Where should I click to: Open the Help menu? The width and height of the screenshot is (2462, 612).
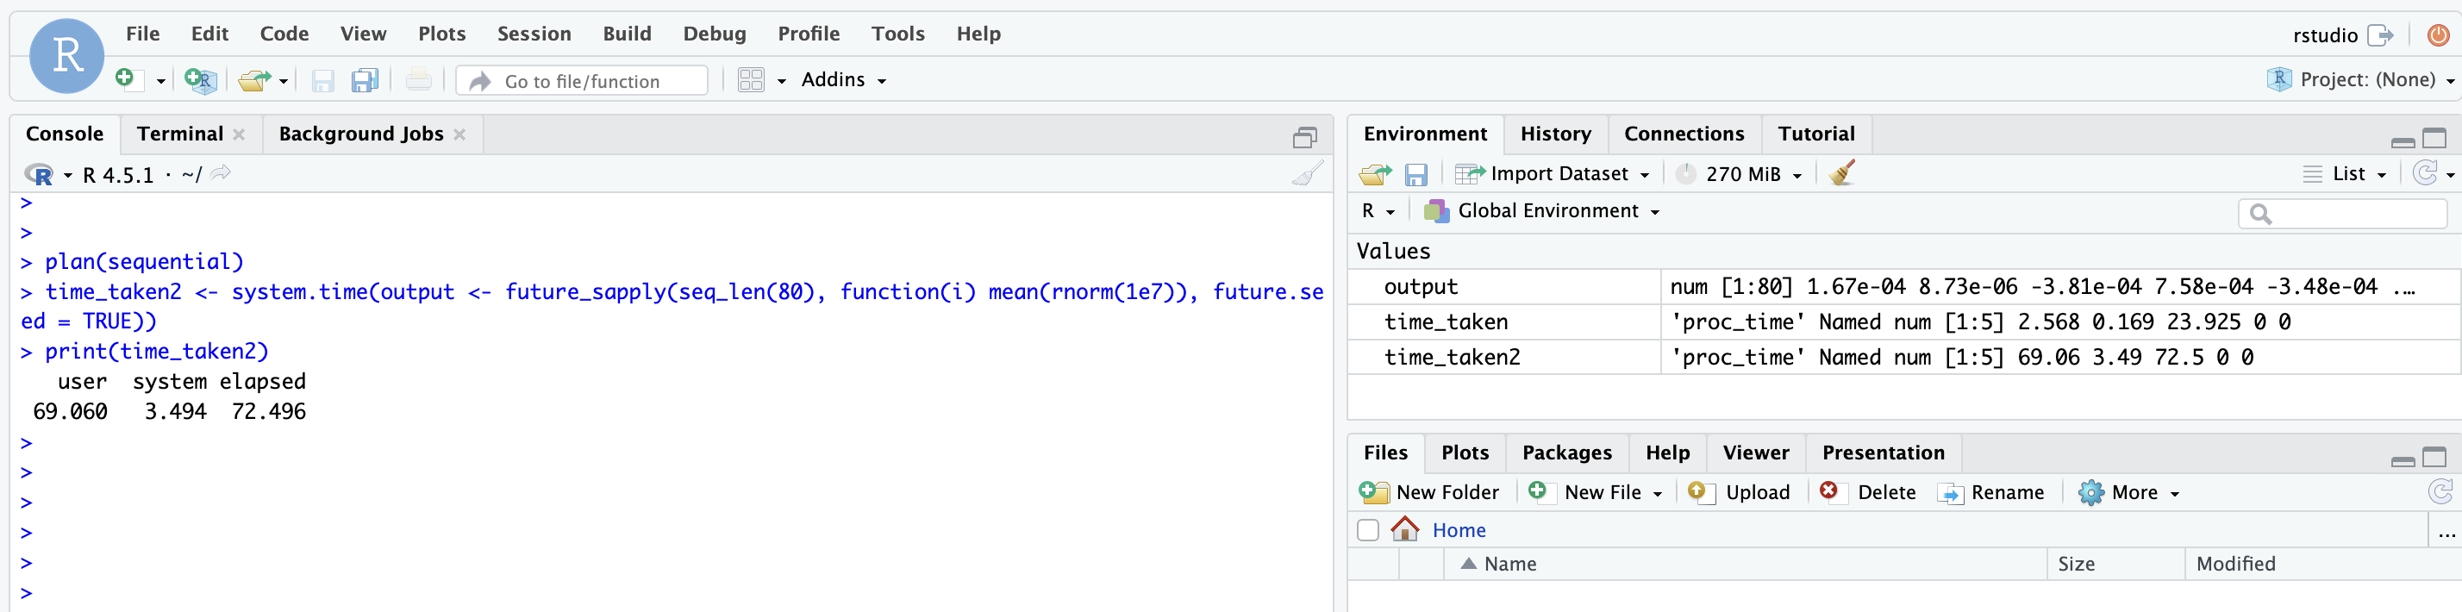tap(978, 34)
